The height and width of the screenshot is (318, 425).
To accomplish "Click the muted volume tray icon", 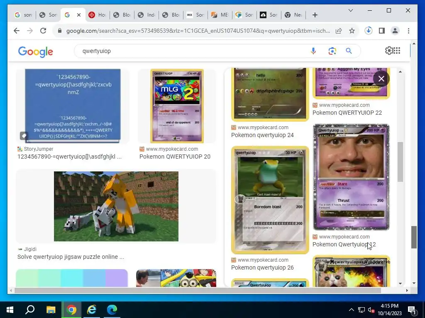I will click(x=371, y=310).
